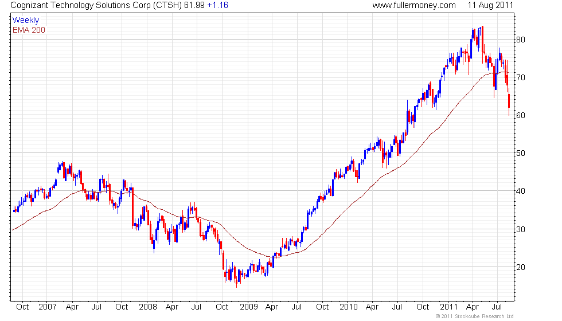Click the Apr label after 2011
The image size is (562, 321).
(473, 307)
